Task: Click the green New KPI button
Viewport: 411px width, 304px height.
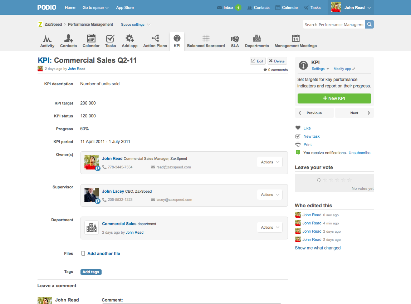Action: pos(334,98)
